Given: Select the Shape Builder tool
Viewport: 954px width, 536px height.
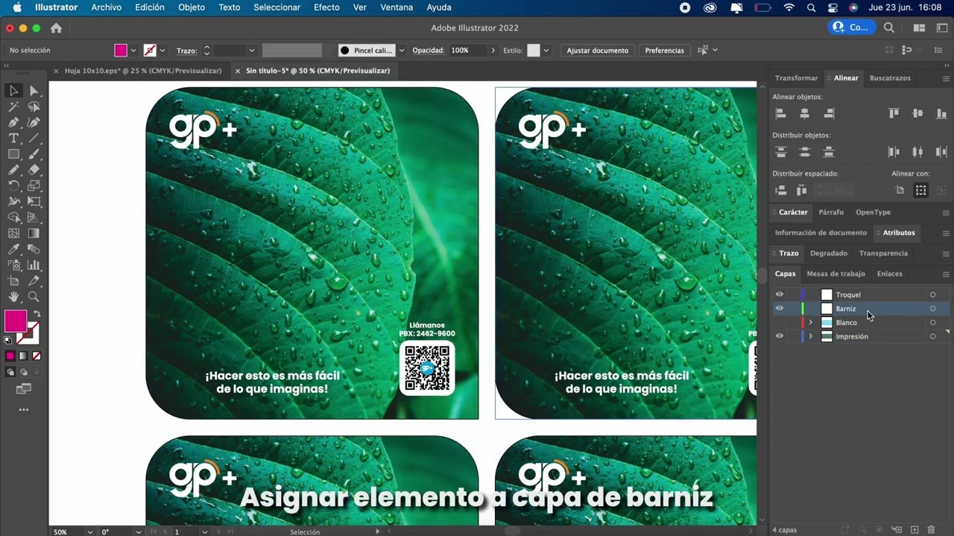Looking at the screenshot, I should [x=13, y=217].
